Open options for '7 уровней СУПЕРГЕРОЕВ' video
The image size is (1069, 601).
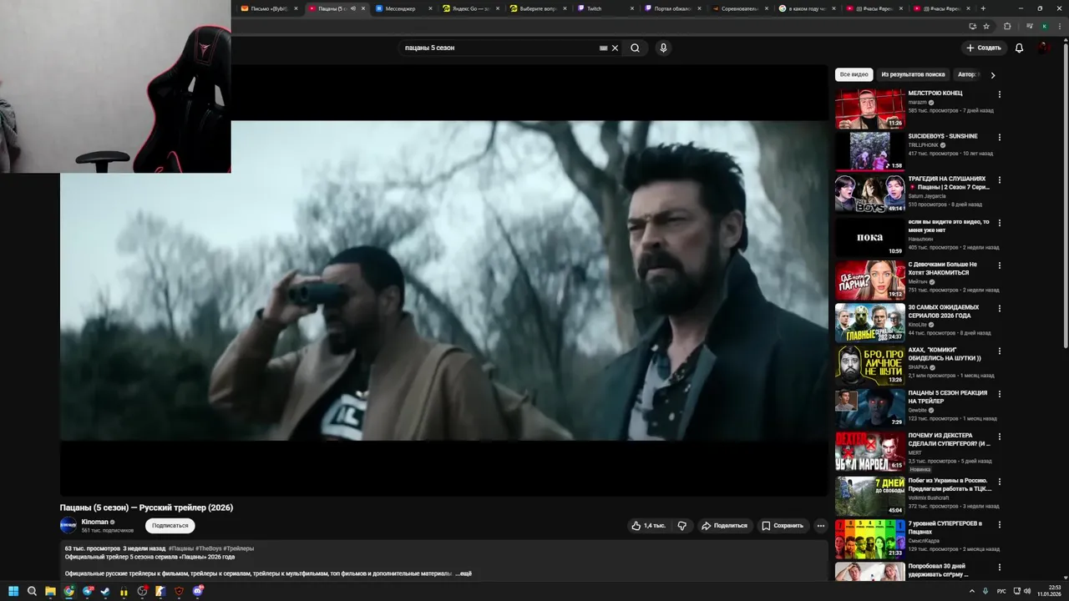999,524
